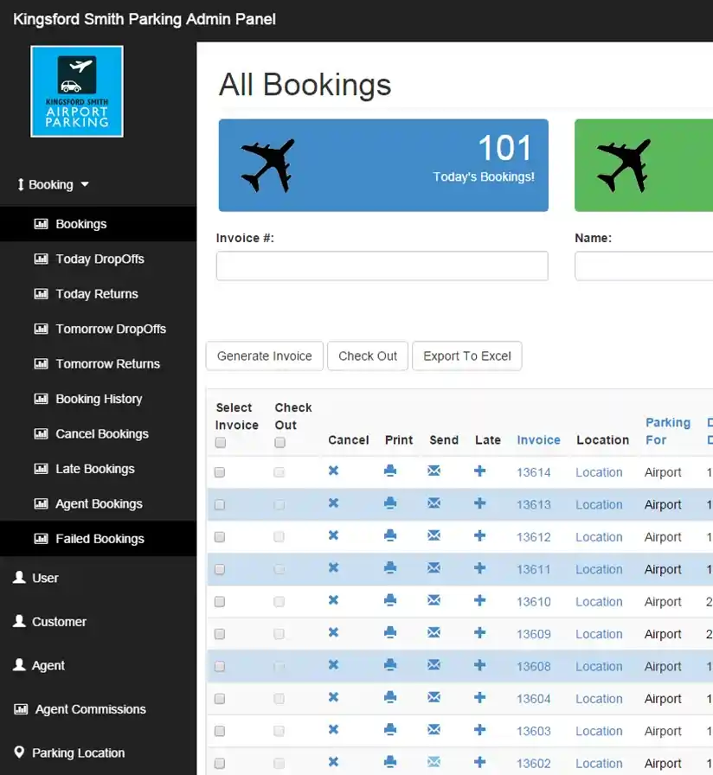This screenshot has width=713, height=775.
Task: Expand the Booking menu chevron
Action: coord(83,184)
